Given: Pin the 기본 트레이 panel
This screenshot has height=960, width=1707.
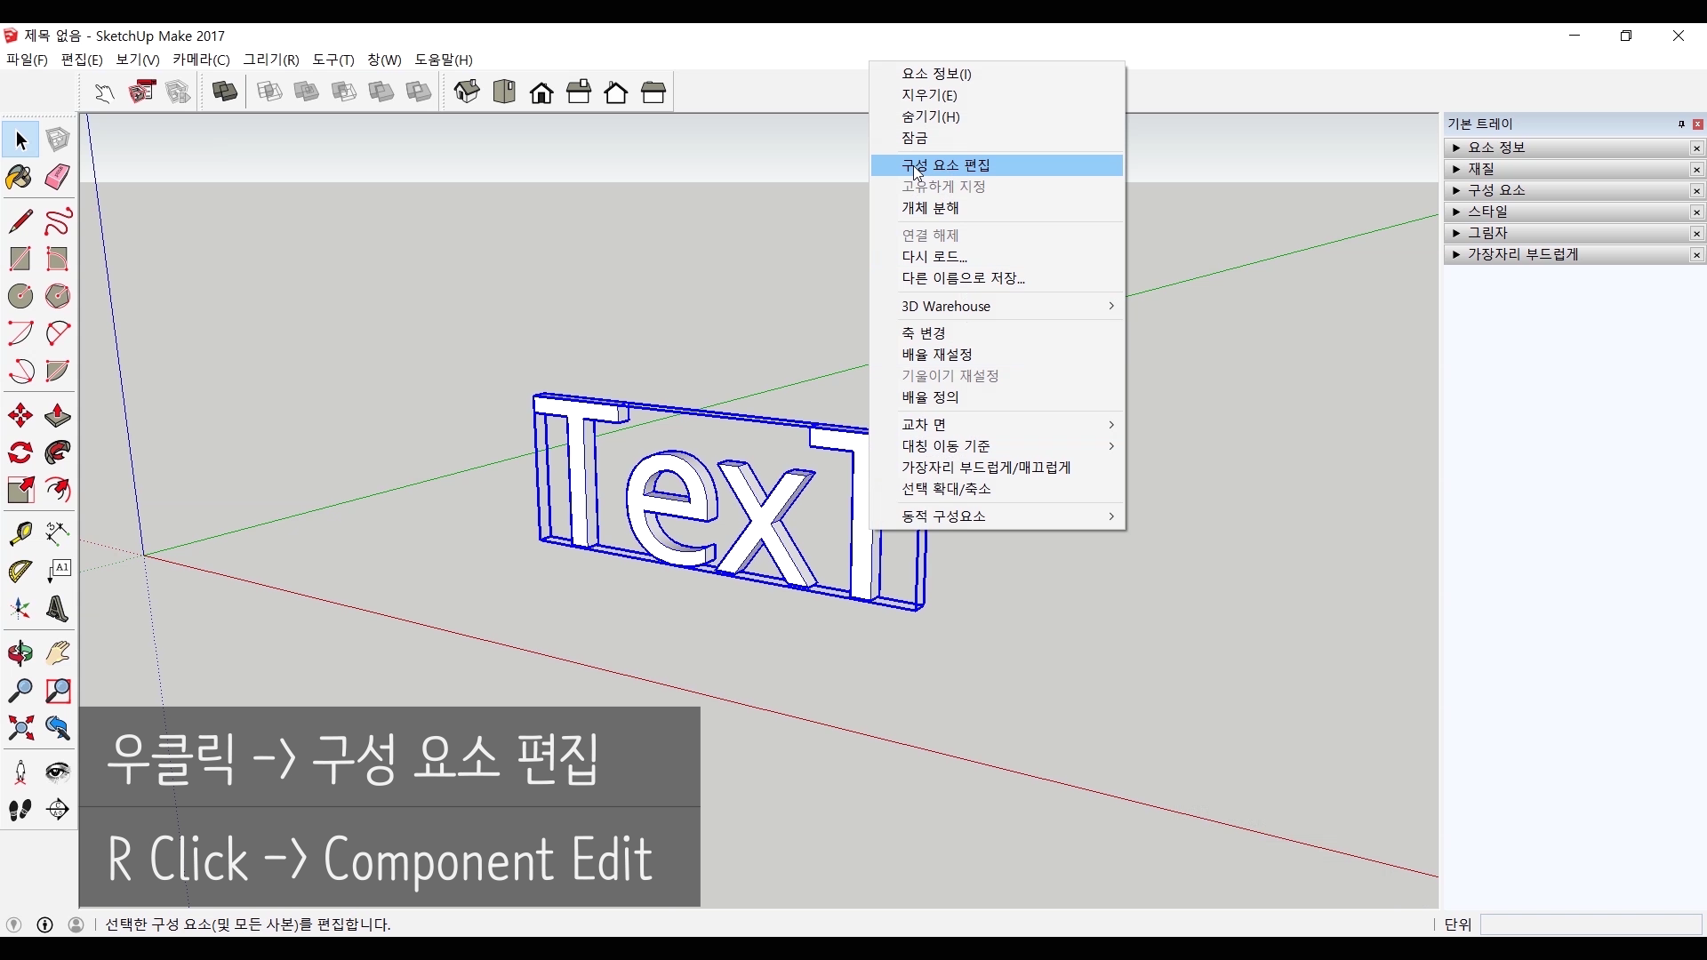Looking at the screenshot, I should (1681, 124).
